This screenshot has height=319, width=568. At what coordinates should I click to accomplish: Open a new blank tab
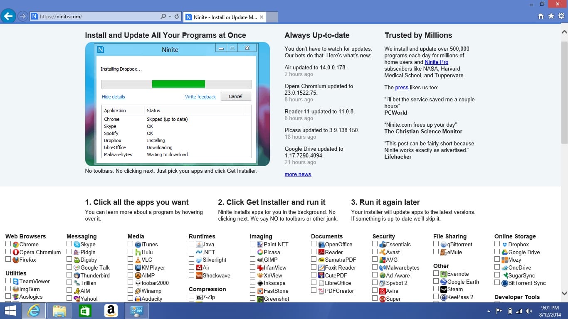(272, 17)
